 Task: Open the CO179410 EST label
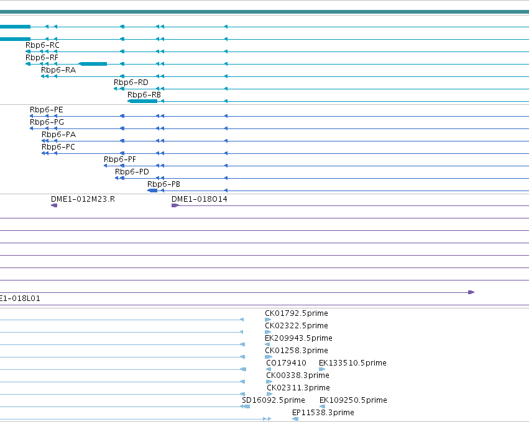tap(286, 363)
